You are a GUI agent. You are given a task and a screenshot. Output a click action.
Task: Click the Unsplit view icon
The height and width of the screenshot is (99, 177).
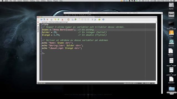(82, 20)
